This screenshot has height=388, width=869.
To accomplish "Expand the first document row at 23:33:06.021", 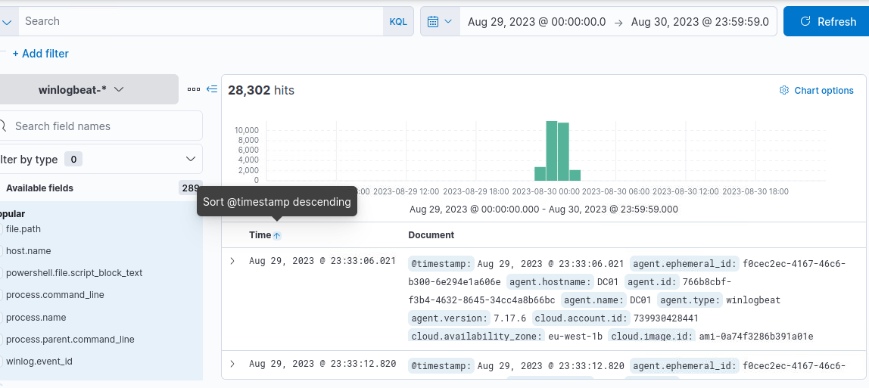I will coord(232,261).
